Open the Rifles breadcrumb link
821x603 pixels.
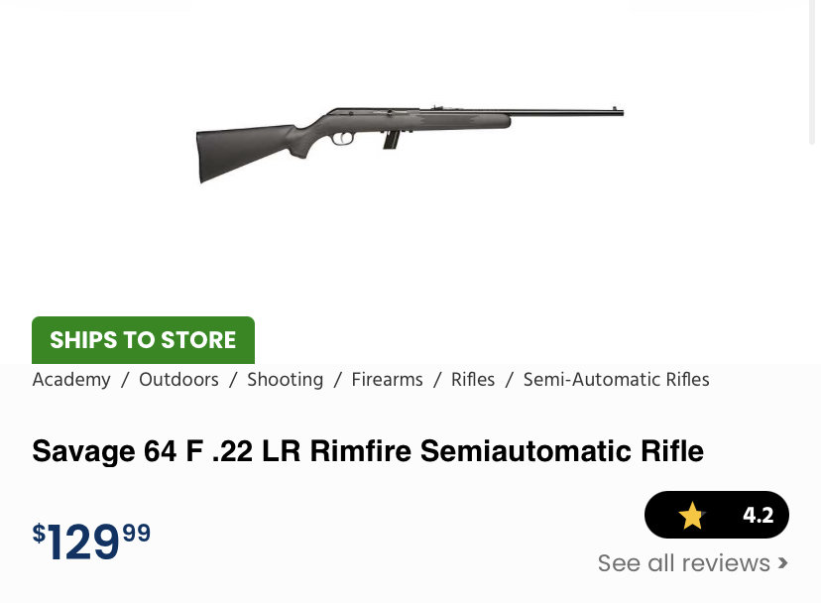coord(473,379)
